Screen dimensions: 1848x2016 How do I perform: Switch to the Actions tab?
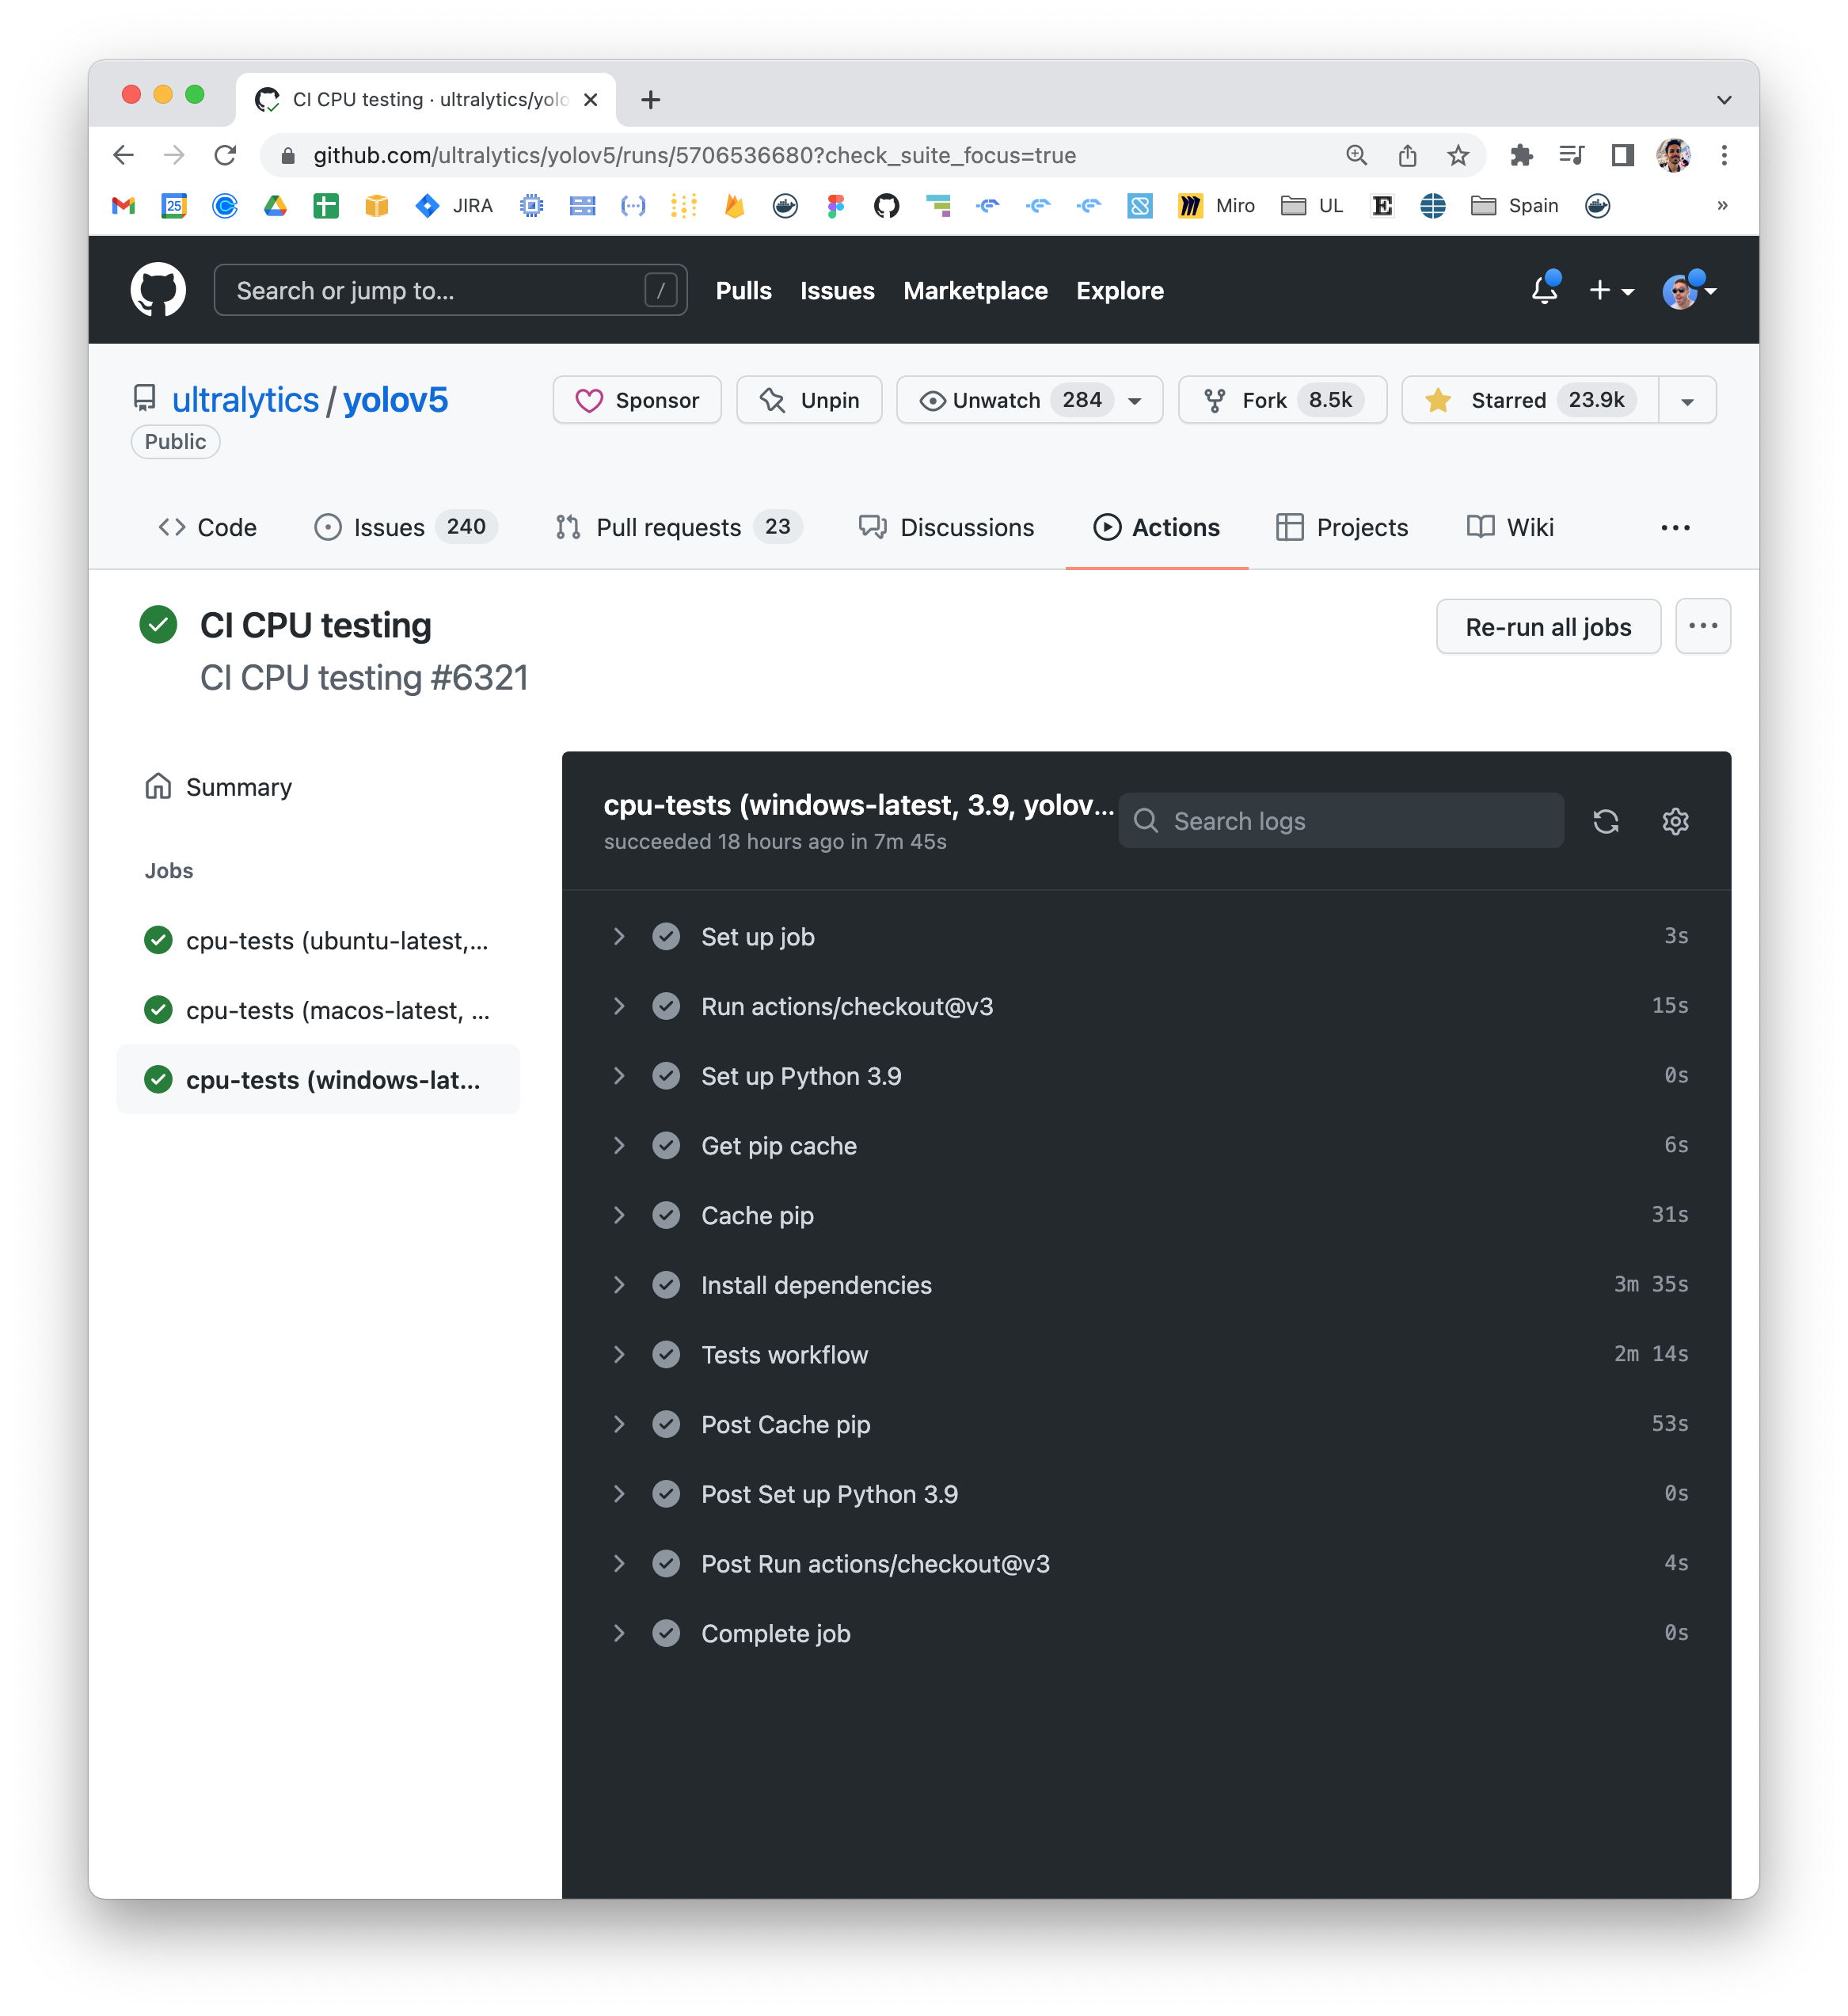(1157, 527)
